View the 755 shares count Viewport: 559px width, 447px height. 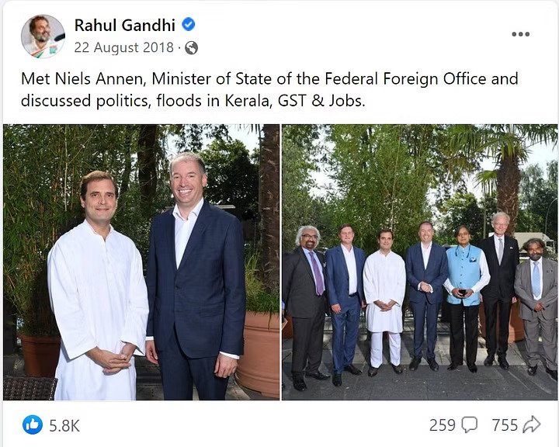[504, 425]
